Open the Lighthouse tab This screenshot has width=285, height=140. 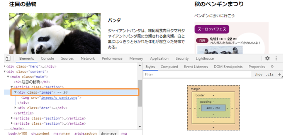point(205,59)
